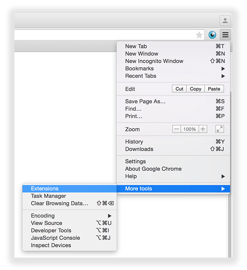247x270 pixels.
Task: Expand the Help submenu
Action: [x=173, y=176]
